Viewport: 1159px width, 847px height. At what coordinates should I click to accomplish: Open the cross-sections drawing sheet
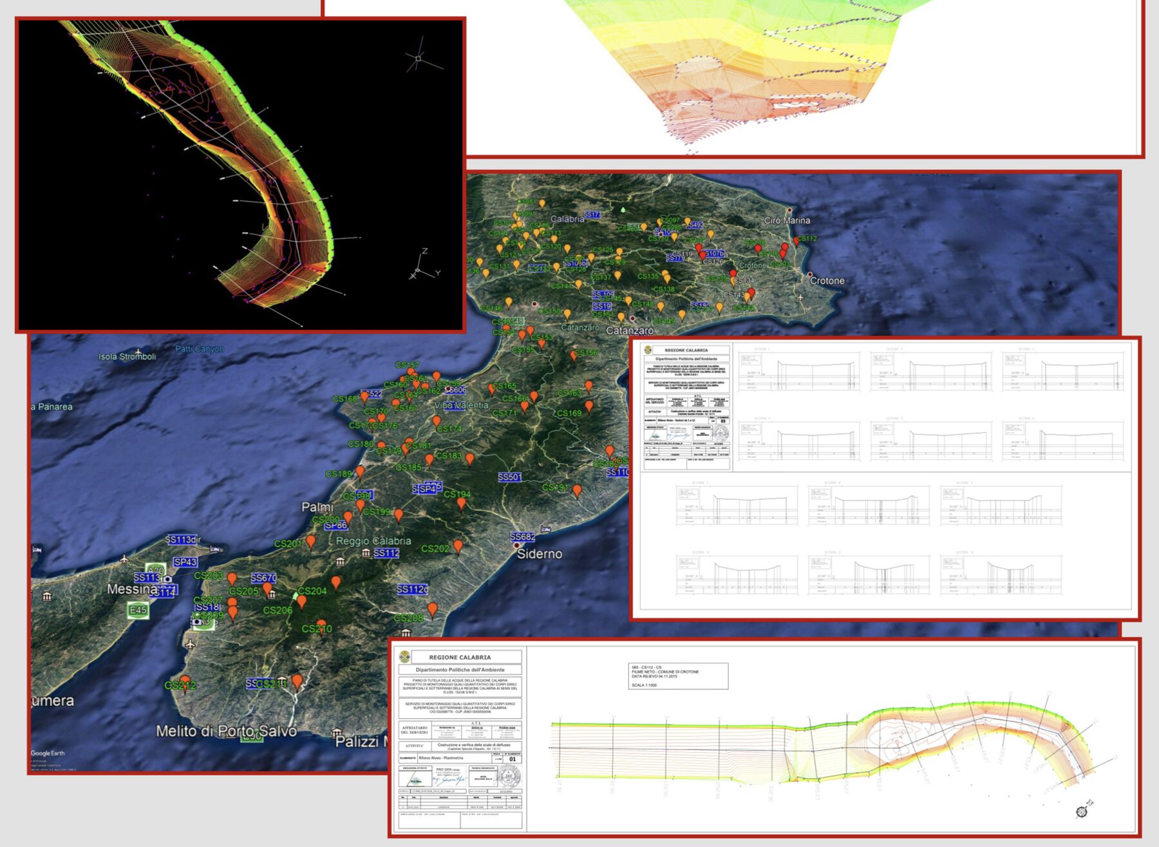pos(885,478)
